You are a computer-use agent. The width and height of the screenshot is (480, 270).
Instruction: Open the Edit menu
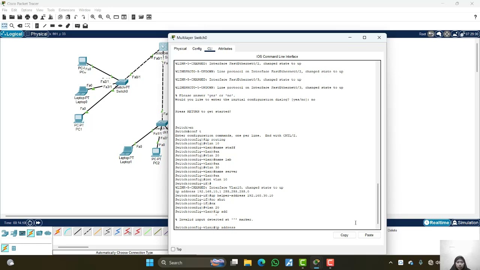[x=14, y=10]
